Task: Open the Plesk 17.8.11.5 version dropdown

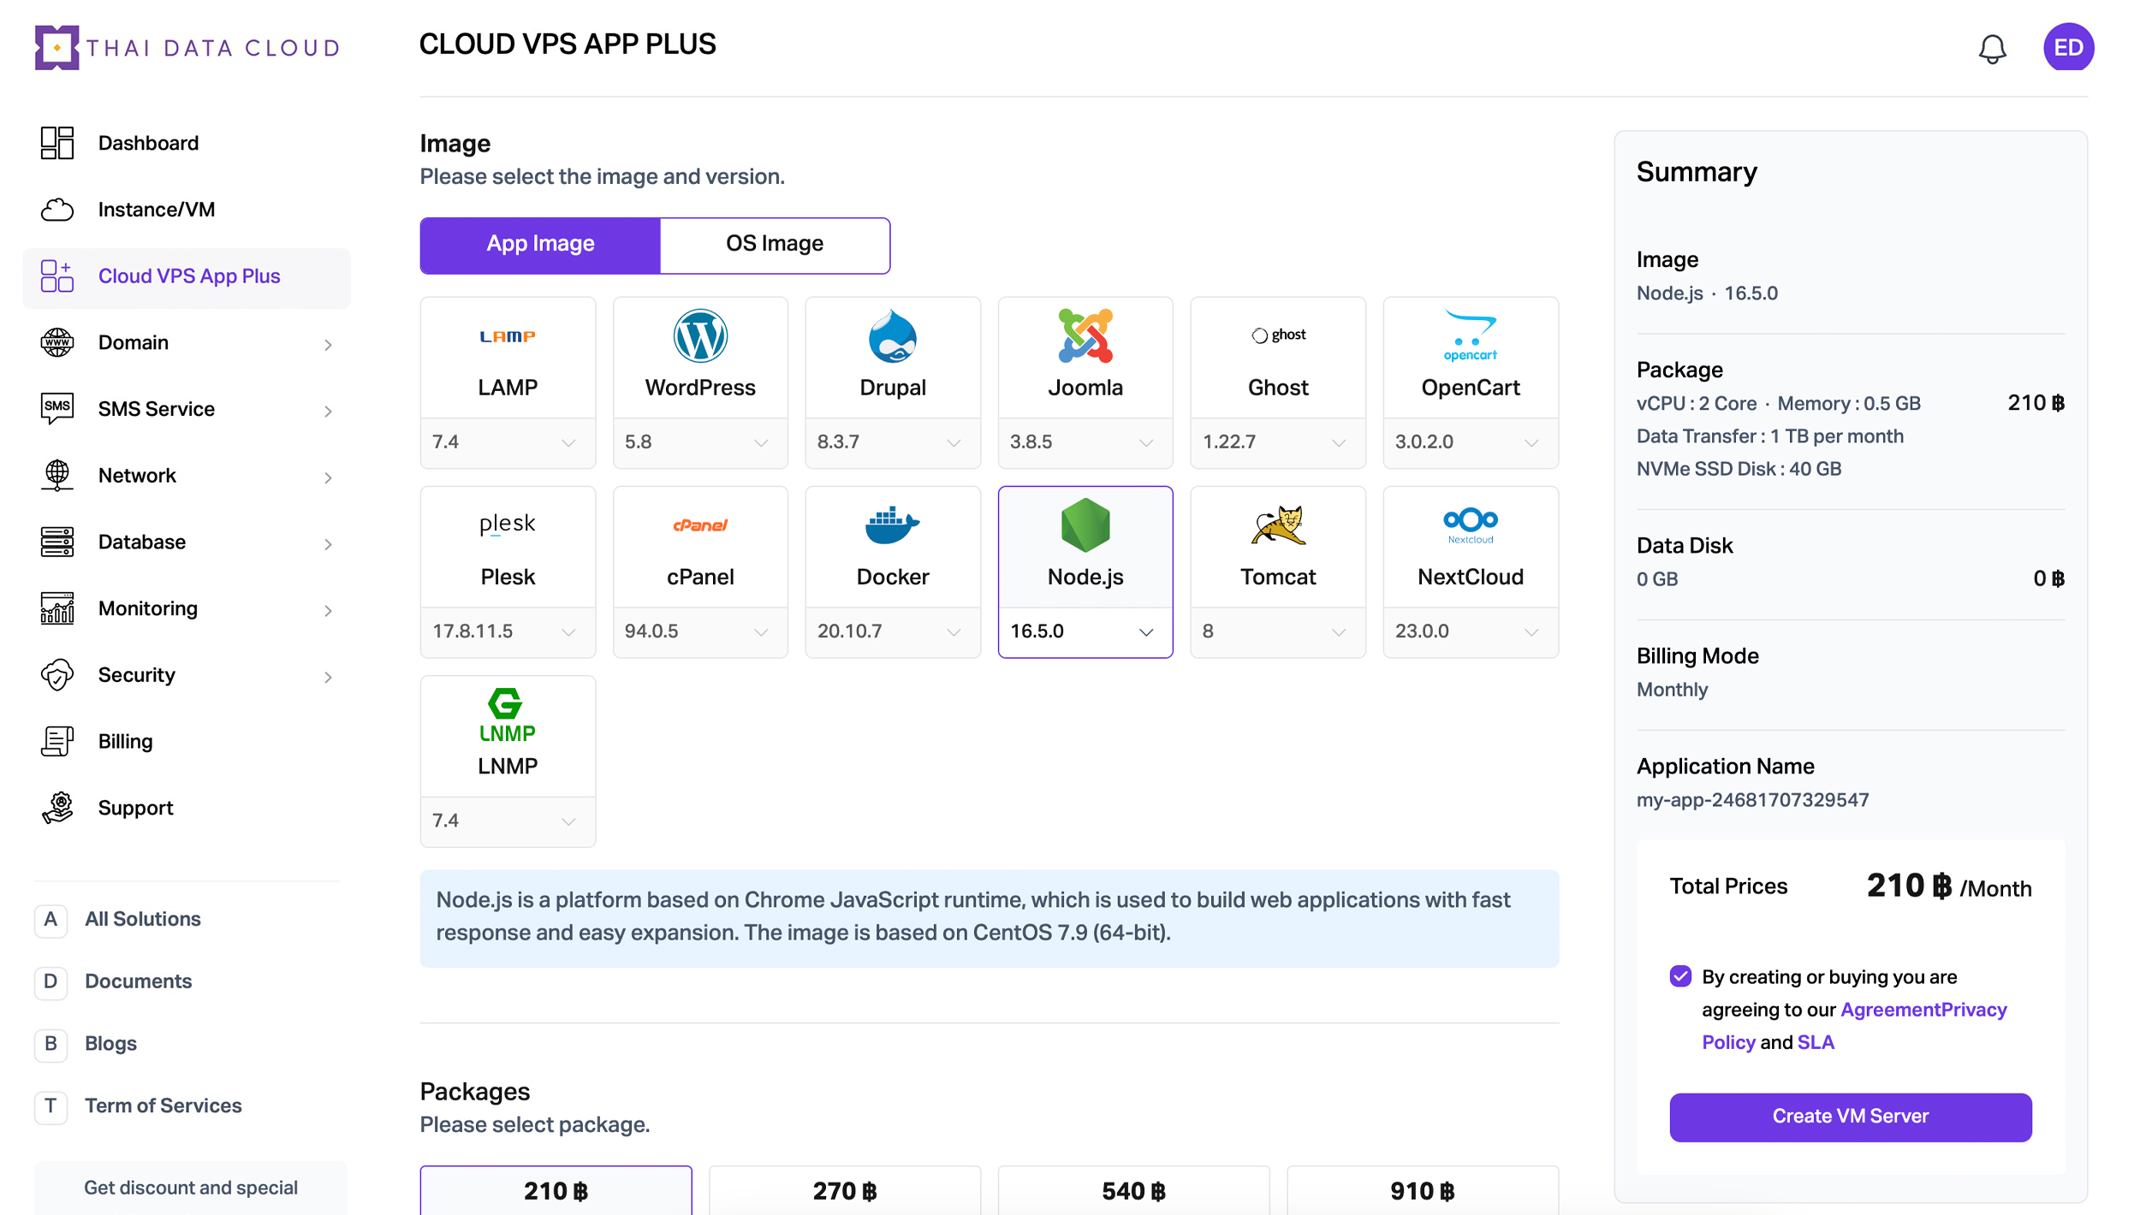Action: (x=508, y=631)
